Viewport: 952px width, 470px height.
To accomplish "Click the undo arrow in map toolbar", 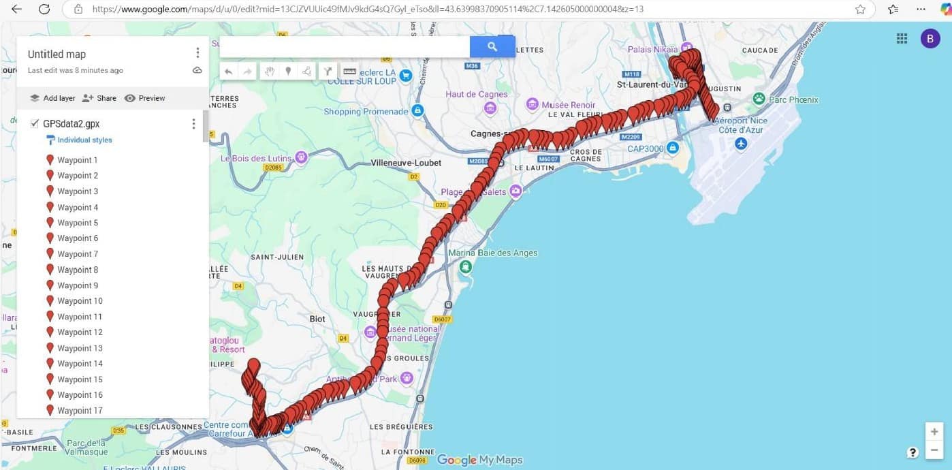I will (229, 71).
